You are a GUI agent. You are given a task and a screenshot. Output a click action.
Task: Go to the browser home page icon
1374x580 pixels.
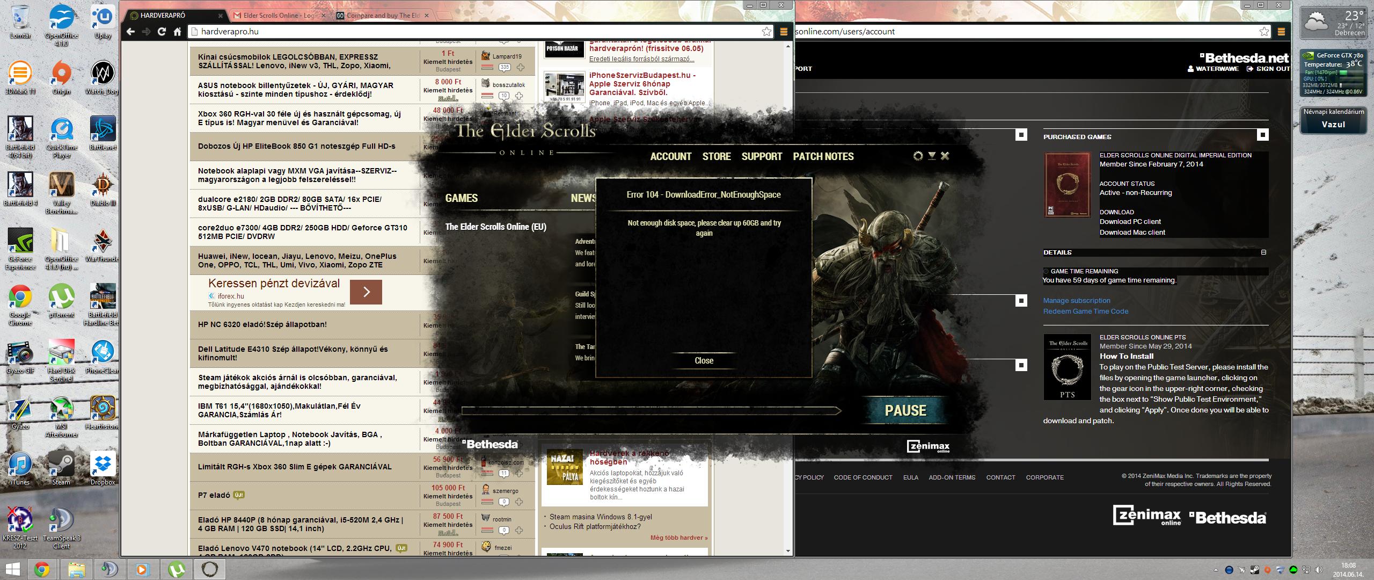(177, 32)
